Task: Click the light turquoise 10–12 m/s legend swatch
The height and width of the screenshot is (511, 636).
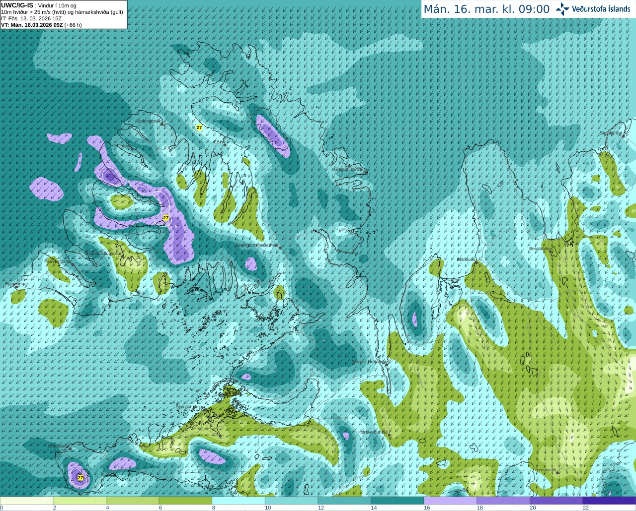Action: point(291,501)
